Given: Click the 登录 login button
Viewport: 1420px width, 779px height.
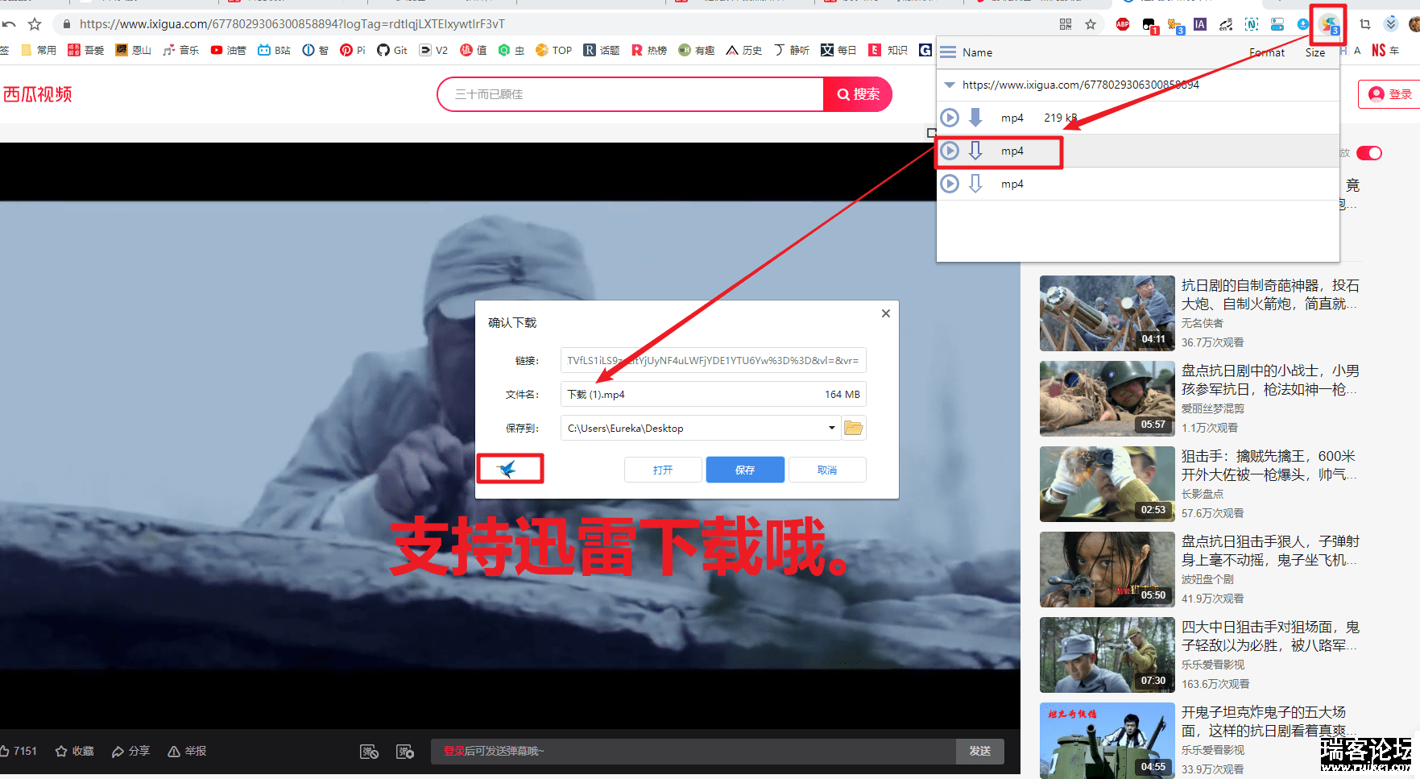Looking at the screenshot, I should point(1392,94).
